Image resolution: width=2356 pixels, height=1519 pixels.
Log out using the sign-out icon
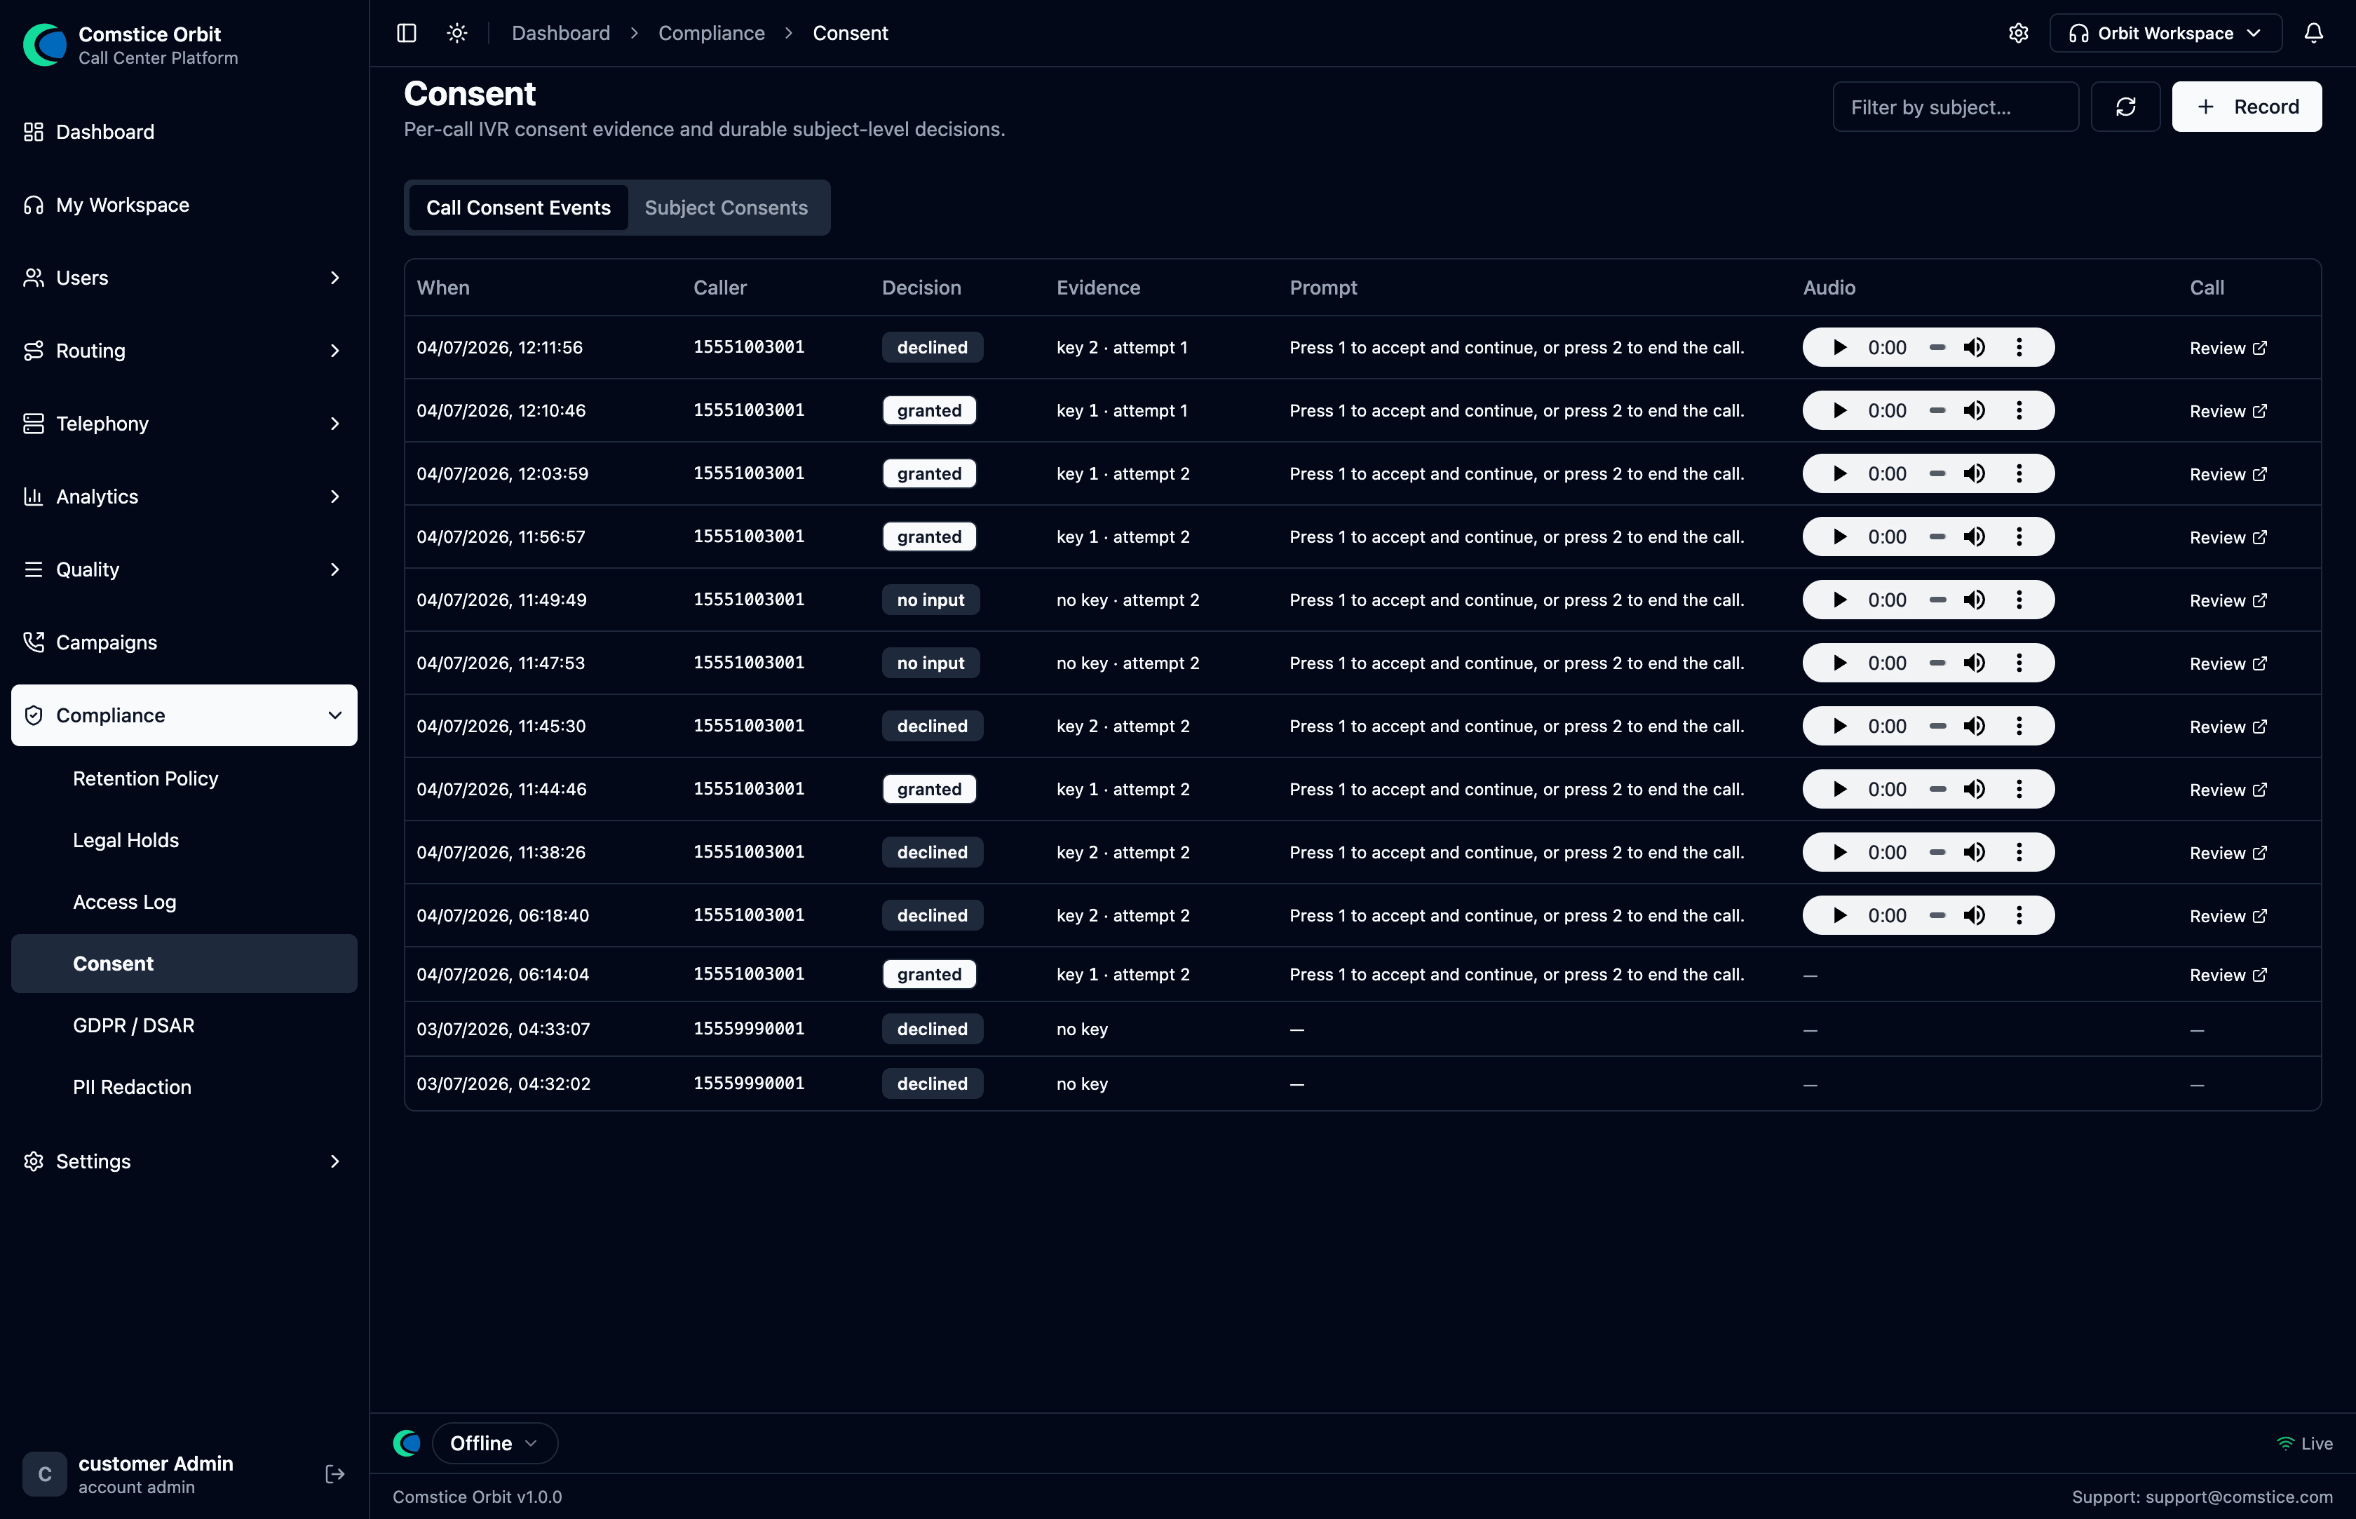334,1473
